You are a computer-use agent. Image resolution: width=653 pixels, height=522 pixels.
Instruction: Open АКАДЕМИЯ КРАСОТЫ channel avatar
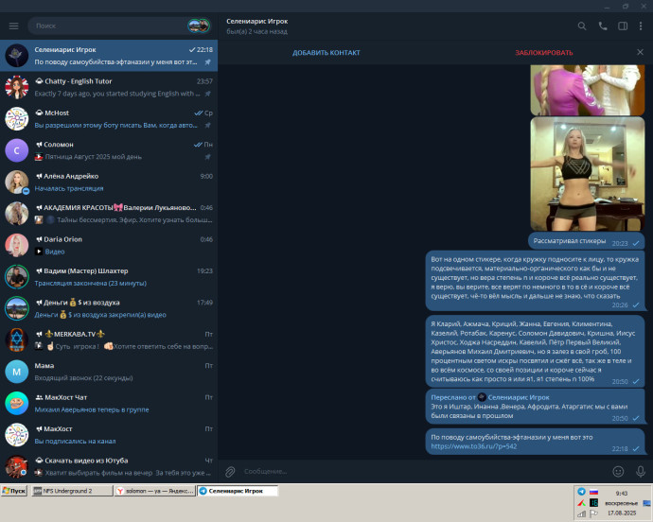point(17,214)
